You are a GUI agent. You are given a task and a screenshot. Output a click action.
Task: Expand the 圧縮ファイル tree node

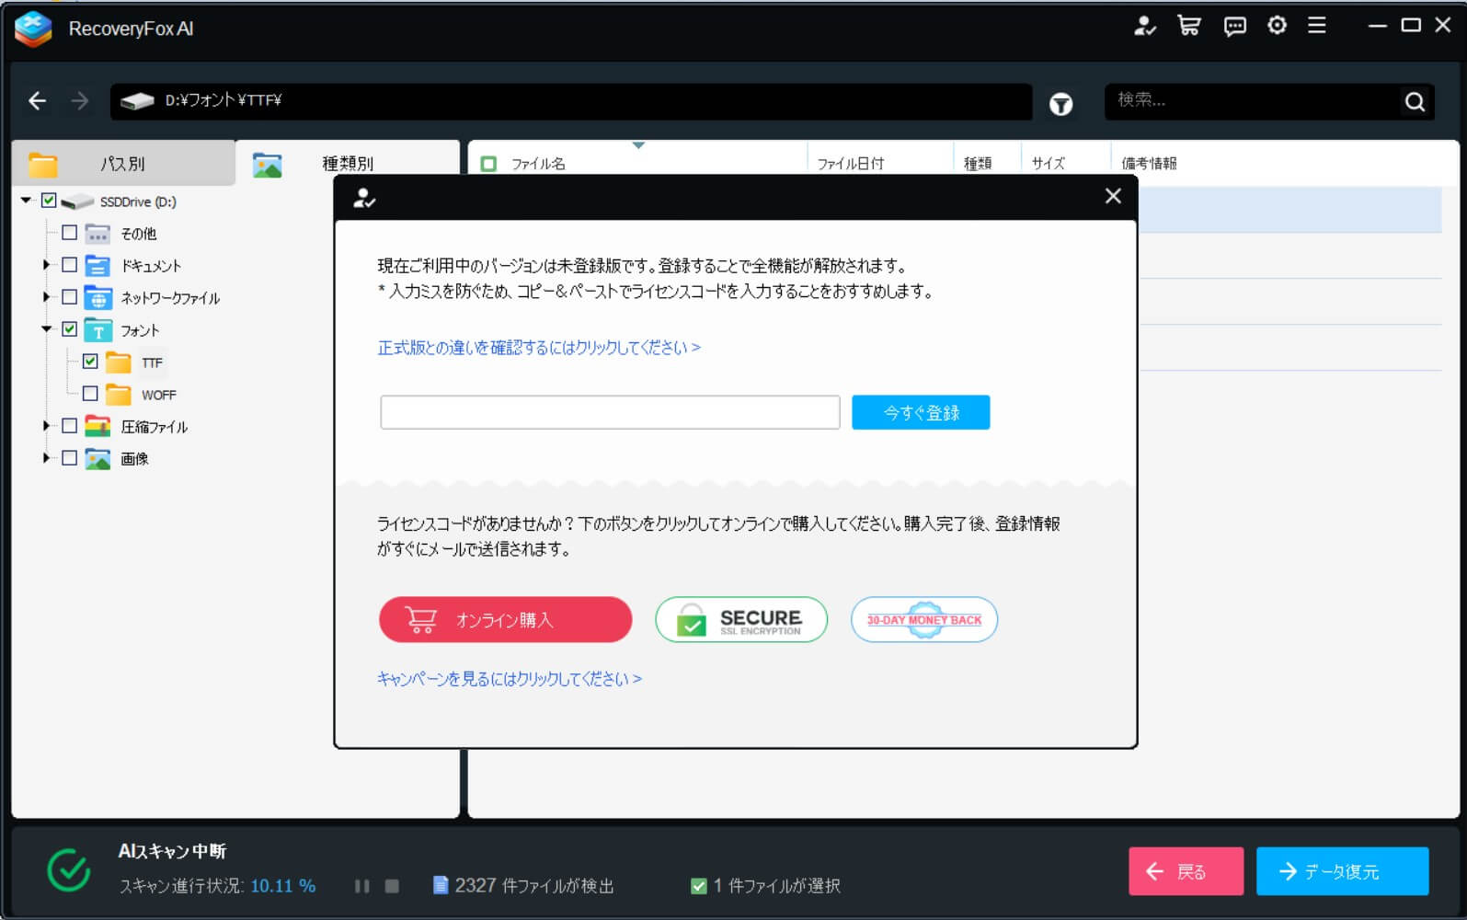coord(46,426)
